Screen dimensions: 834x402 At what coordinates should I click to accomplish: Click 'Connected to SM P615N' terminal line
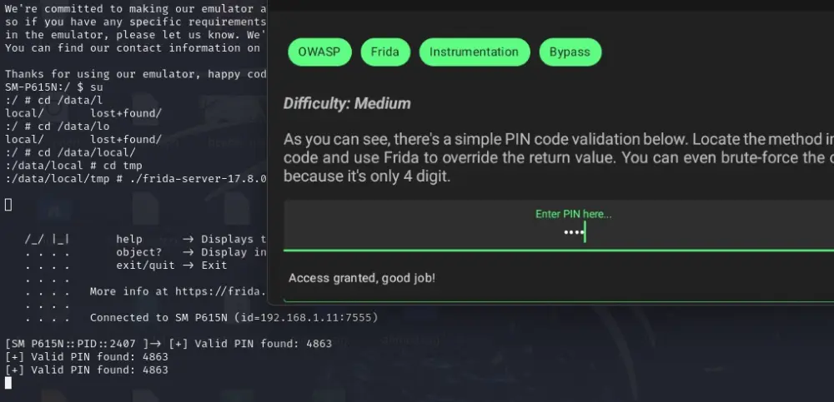coord(234,318)
